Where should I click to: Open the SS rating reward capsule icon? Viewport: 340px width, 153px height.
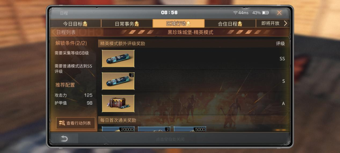click(x=118, y=59)
